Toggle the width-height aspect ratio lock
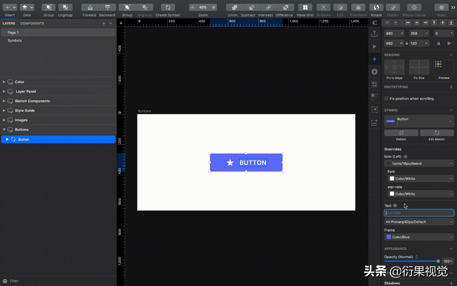457x286 pixels. (x=407, y=43)
